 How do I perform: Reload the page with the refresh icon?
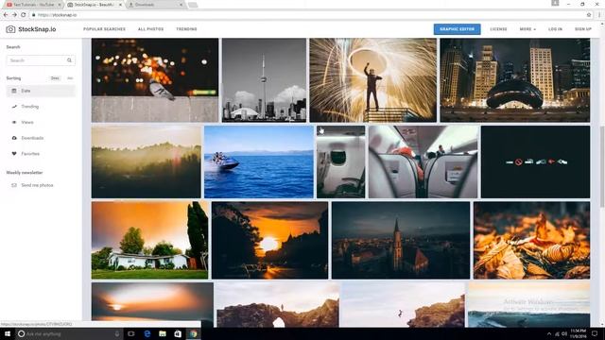23,15
